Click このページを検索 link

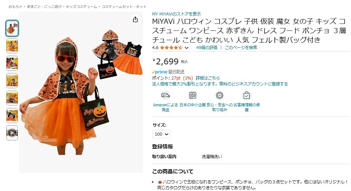(x=241, y=48)
